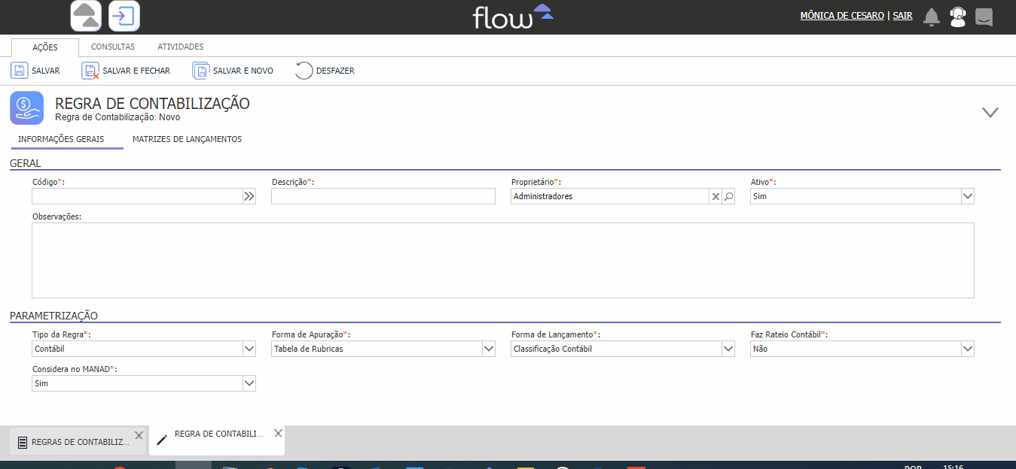Open the chat messages icon

[x=984, y=17]
